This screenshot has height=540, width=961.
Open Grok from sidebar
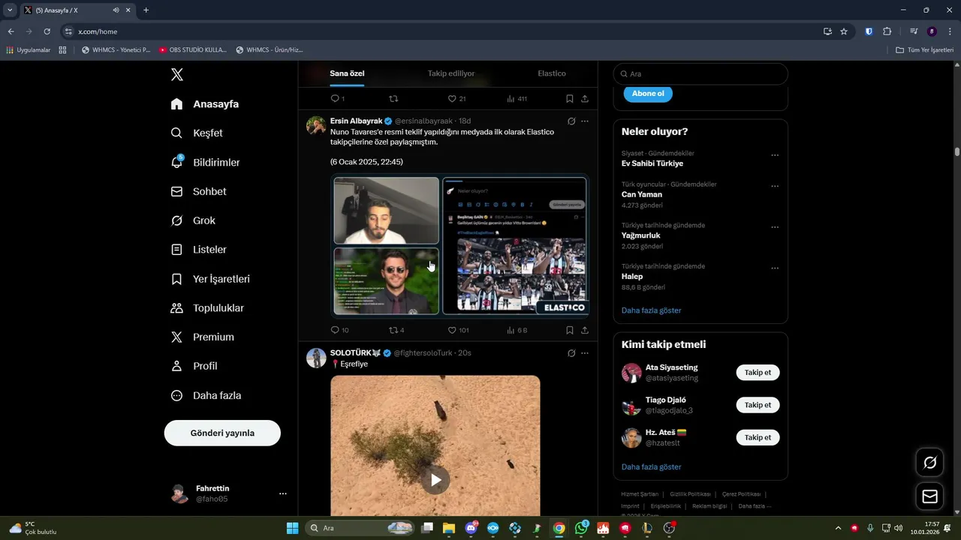click(193, 220)
